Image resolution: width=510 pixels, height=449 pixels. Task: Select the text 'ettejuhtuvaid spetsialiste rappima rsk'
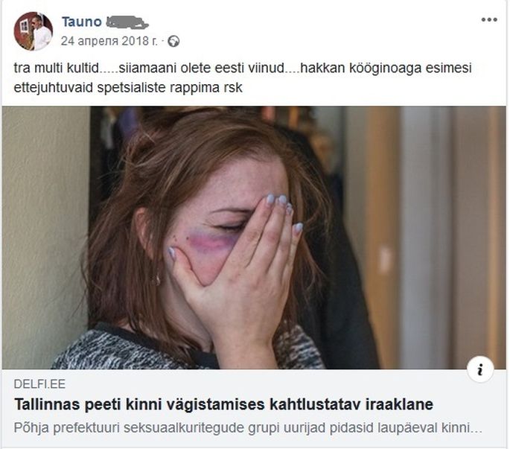(128, 88)
